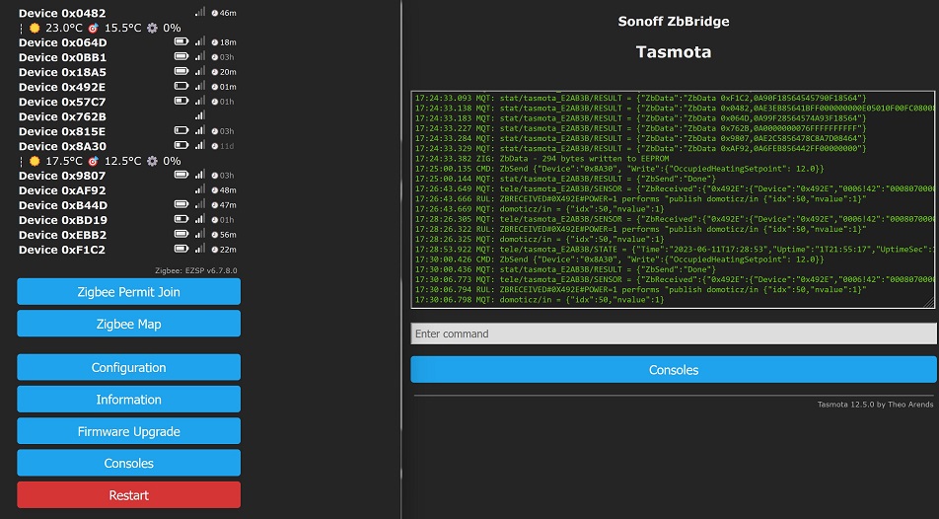Click battery icon for Device 0x9807
The image size is (939, 519).
coord(181,175)
